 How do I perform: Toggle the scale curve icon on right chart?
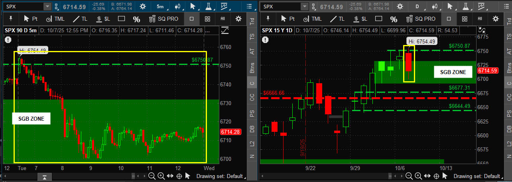pos(482,30)
